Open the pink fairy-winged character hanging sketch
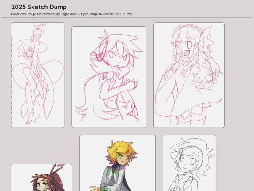The image size is (254, 191). (38, 75)
